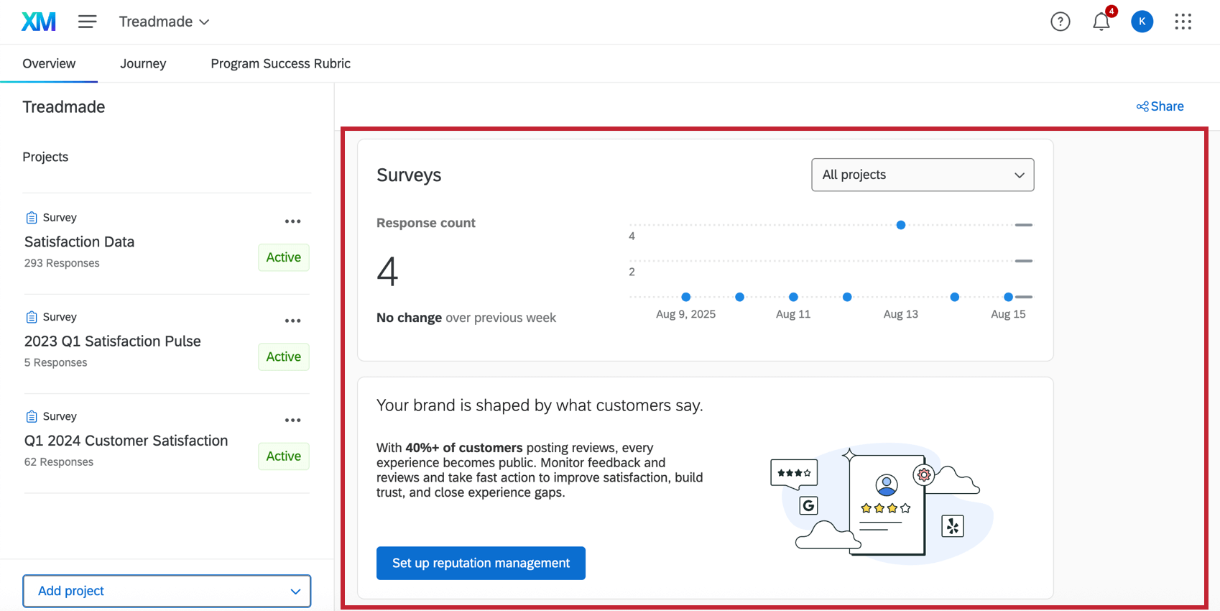The height and width of the screenshot is (611, 1220).
Task: Expand the Add project dropdown
Action: click(x=167, y=591)
